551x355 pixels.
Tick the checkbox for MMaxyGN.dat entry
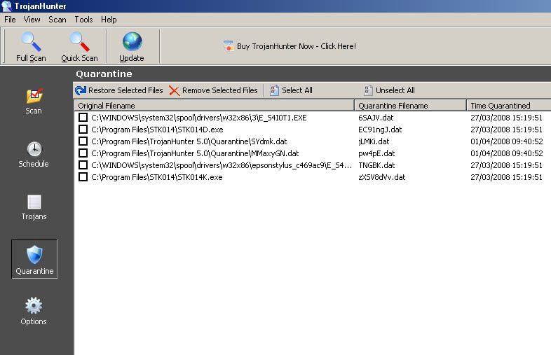pyautogui.click(x=83, y=153)
